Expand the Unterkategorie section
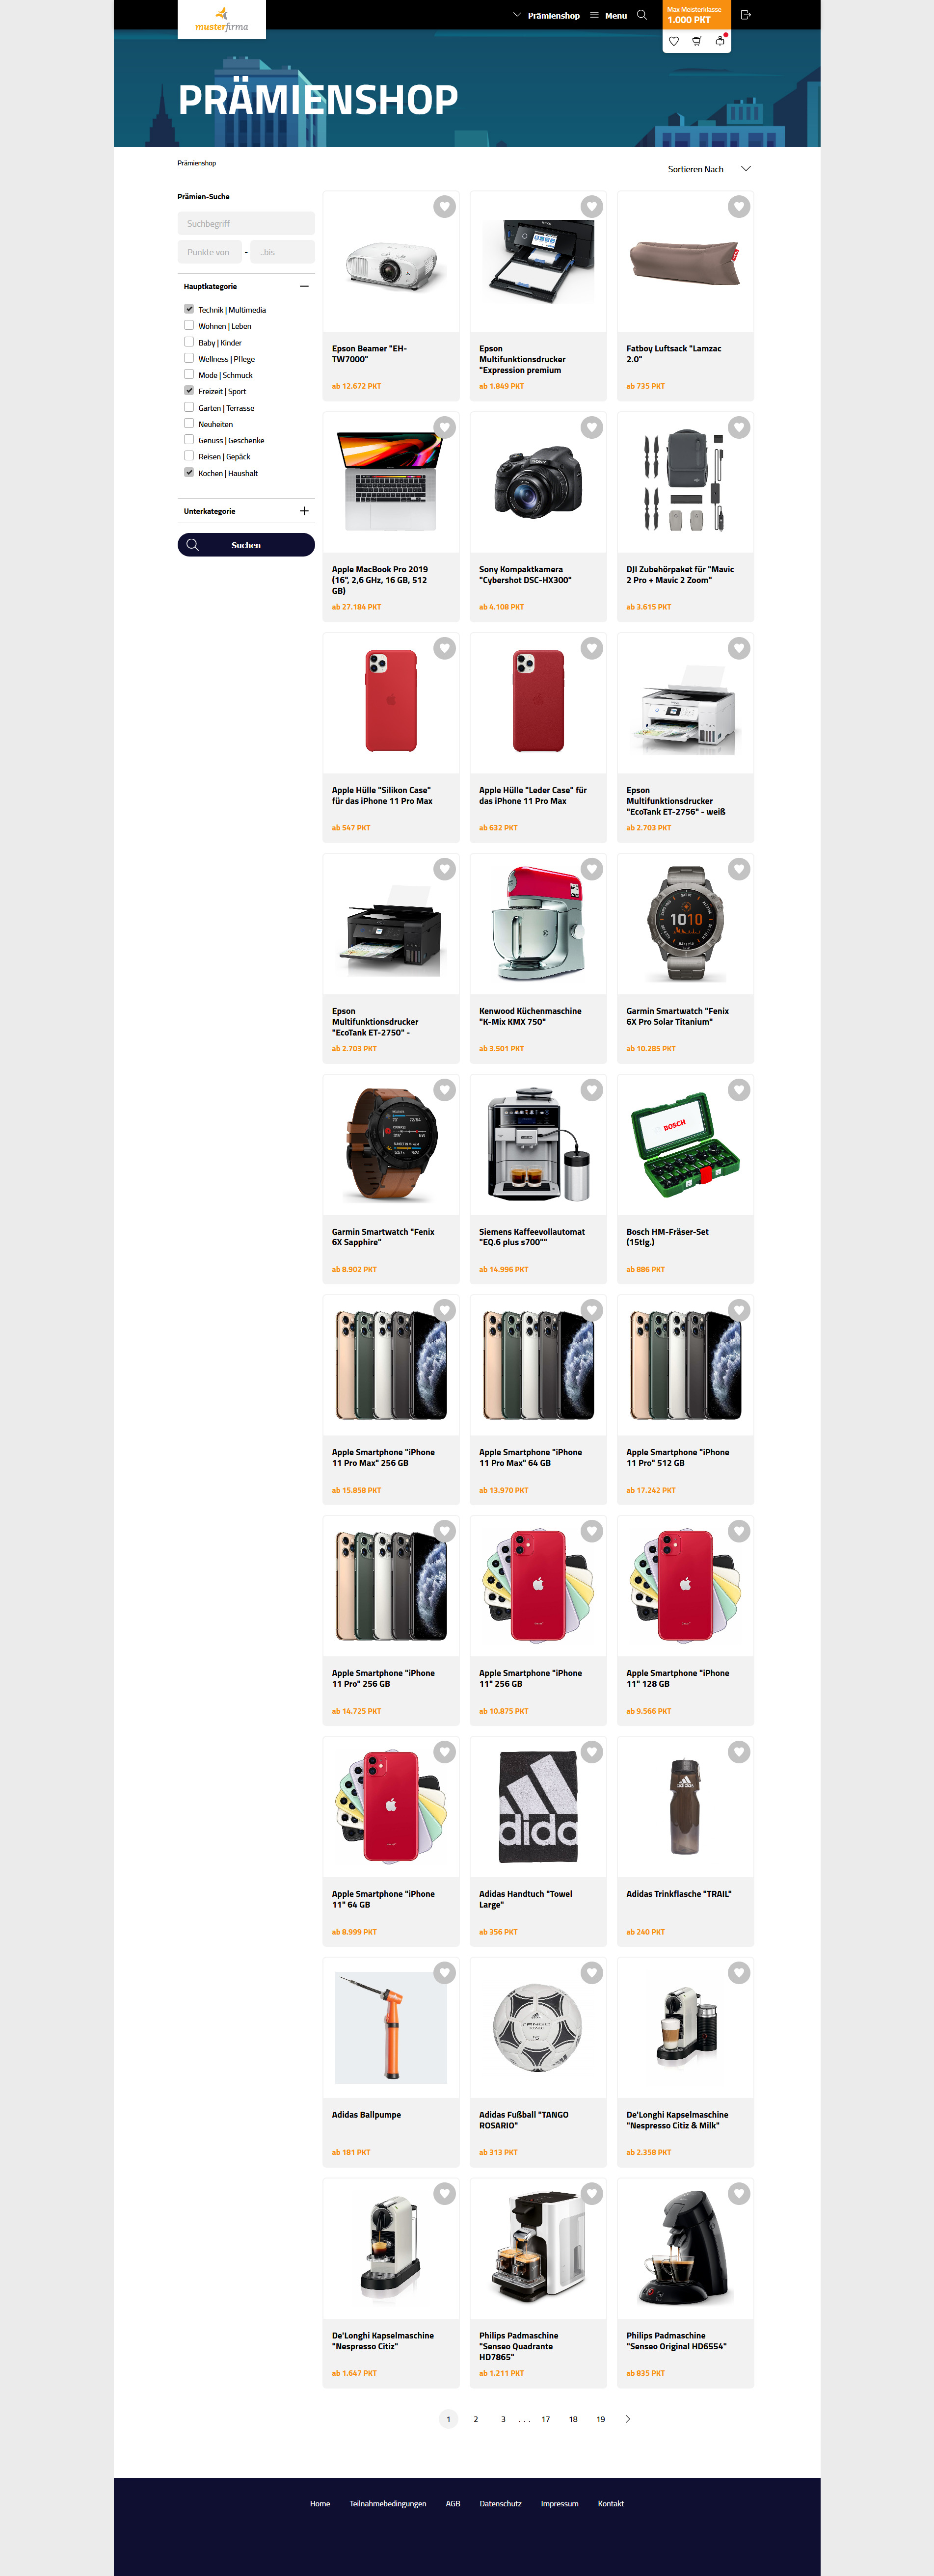The width and height of the screenshot is (934, 2576). tap(304, 511)
